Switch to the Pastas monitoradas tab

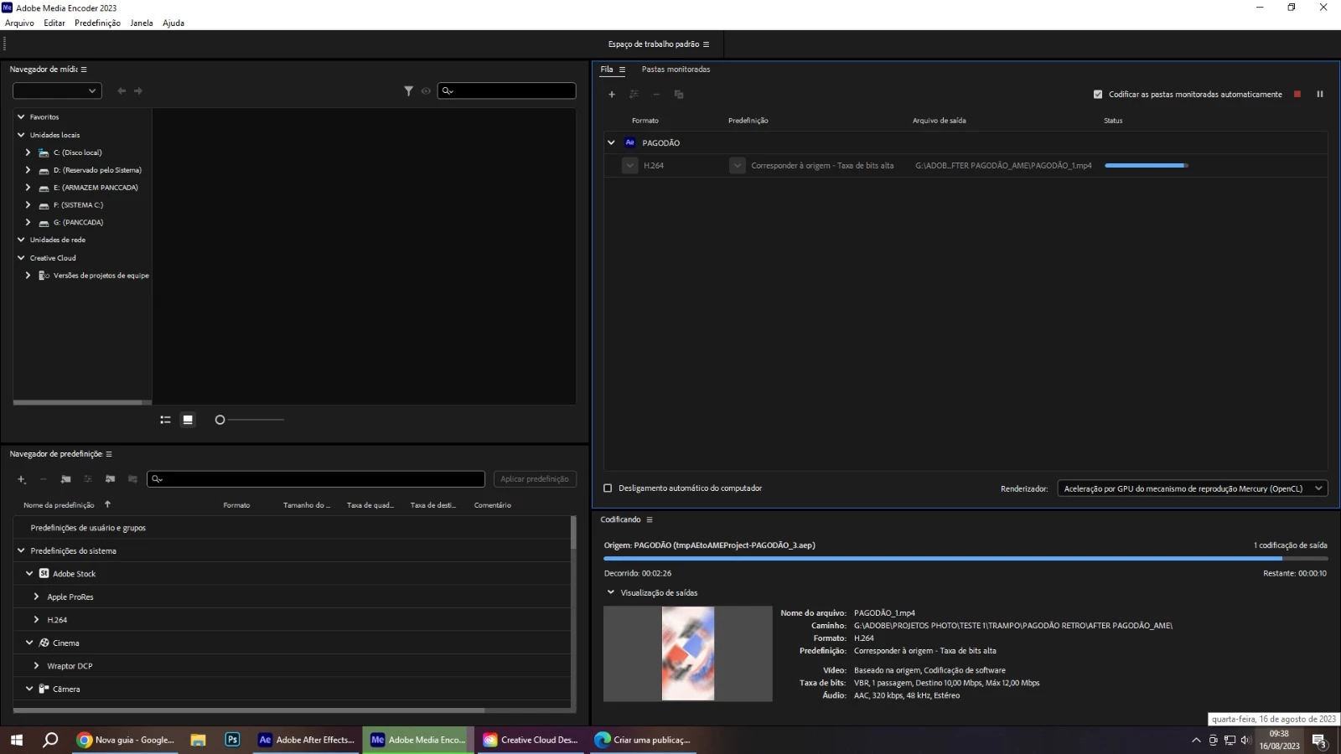pos(676,70)
